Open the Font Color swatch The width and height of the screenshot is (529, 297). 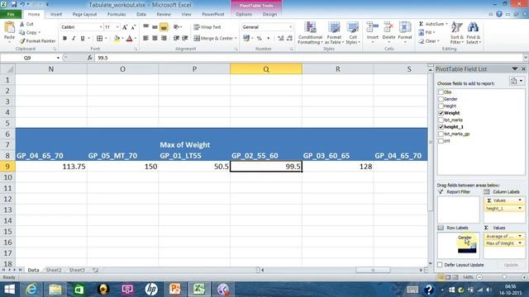pos(129,39)
